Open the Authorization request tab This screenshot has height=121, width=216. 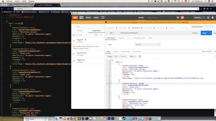pyautogui.click(x=111, y=38)
